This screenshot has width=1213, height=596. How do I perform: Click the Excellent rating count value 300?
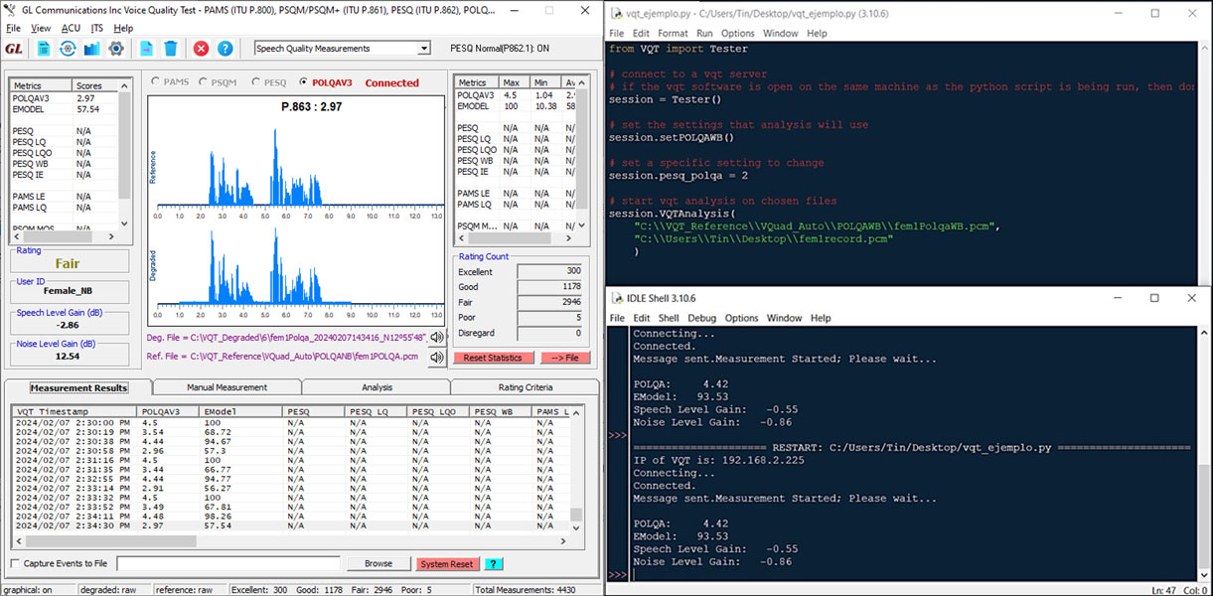[x=548, y=271]
